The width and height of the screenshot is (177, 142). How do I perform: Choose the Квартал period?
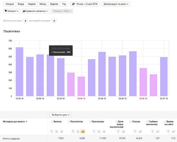[x=54, y=4]
